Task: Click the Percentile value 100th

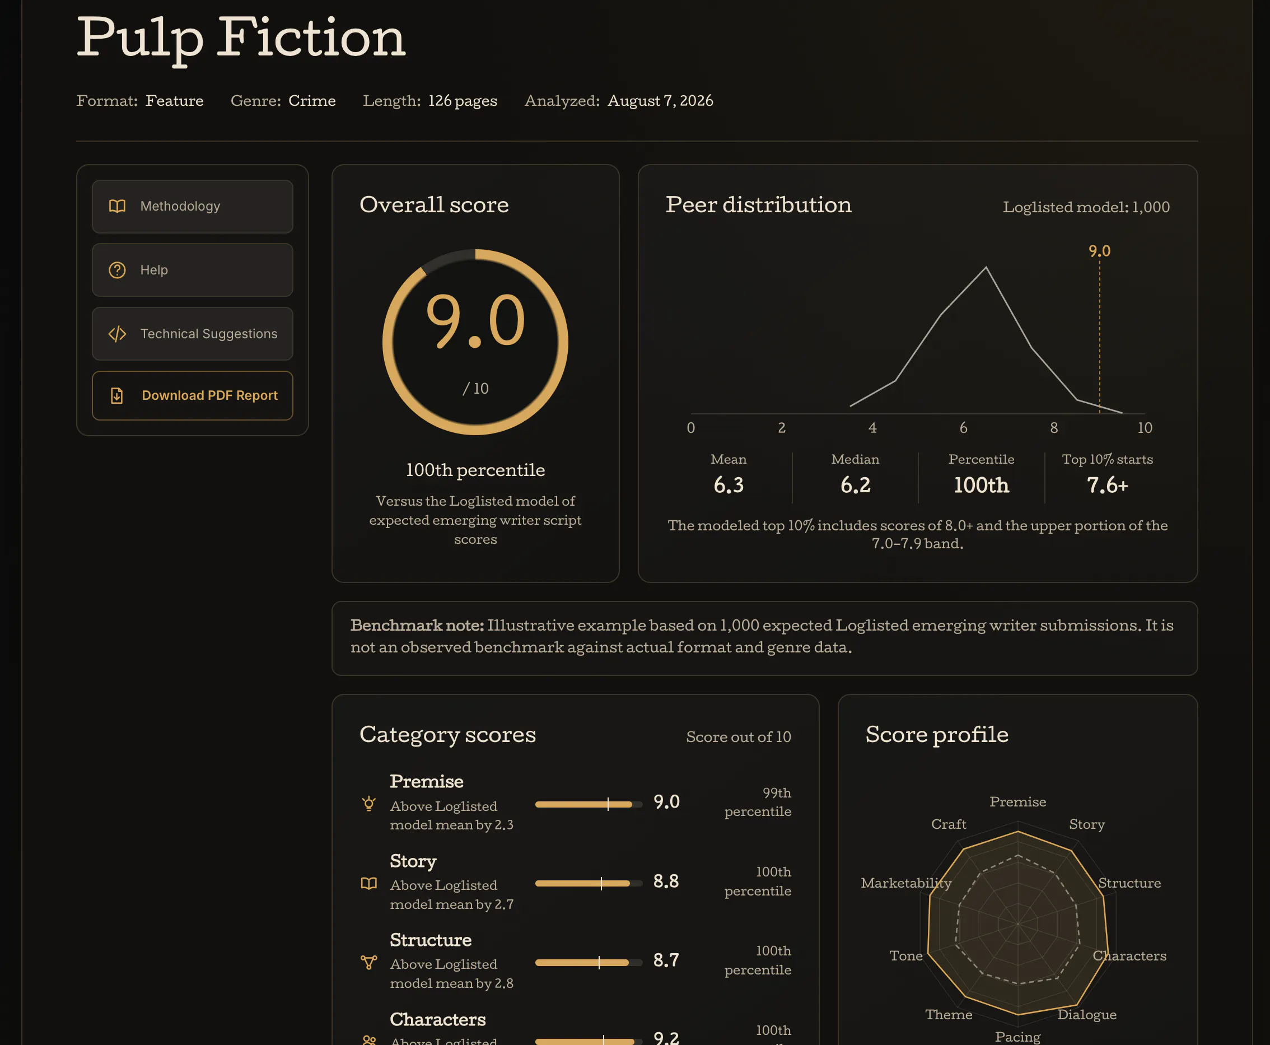Action: pyautogui.click(x=981, y=485)
